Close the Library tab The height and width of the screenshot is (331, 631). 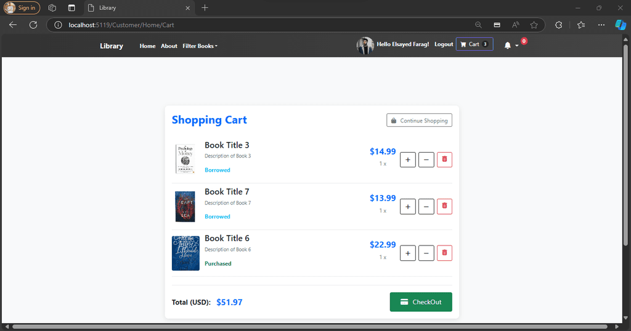click(187, 7)
